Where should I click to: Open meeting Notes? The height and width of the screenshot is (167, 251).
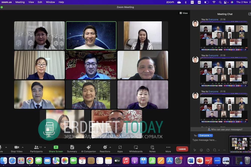click(152, 149)
